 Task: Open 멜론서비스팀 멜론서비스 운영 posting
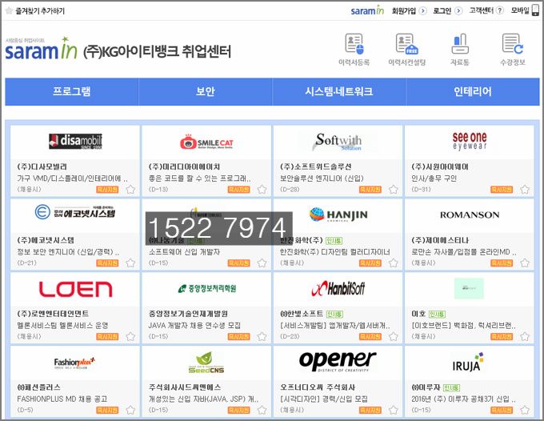(x=62, y=326)
